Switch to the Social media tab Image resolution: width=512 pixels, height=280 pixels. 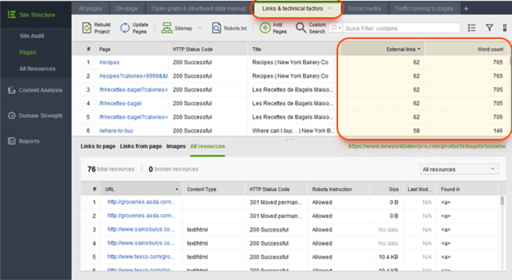pos(363,9)
